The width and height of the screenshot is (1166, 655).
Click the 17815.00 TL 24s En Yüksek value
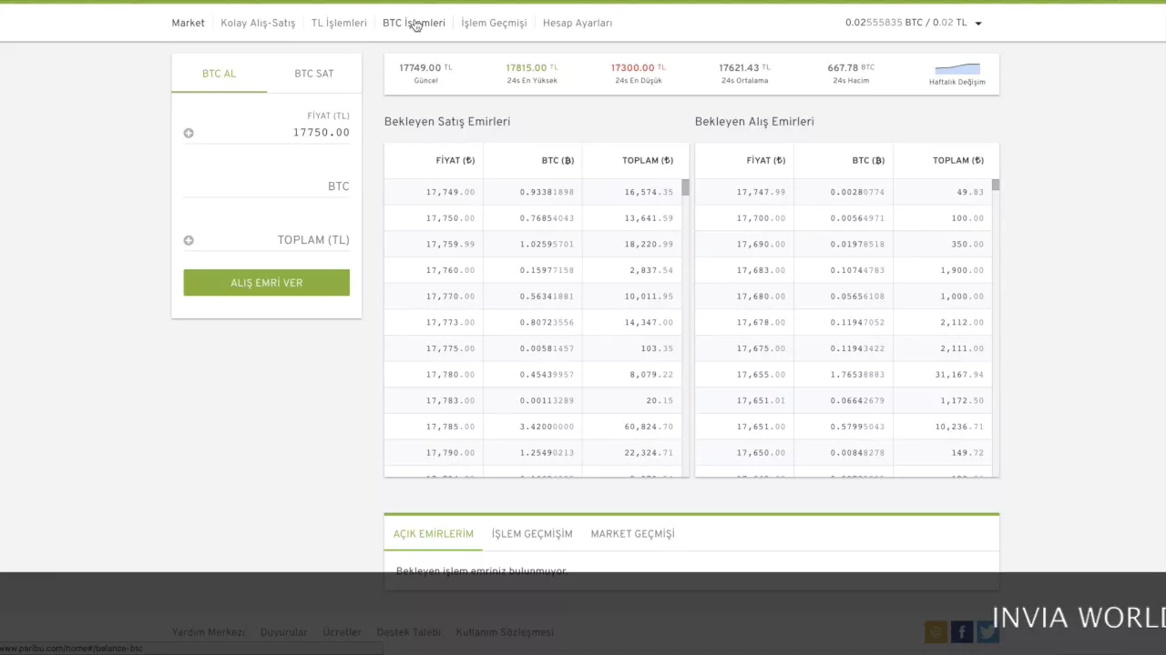(532, 68)
